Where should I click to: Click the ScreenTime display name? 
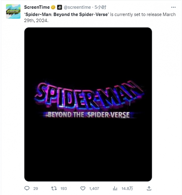click(37, 7)
